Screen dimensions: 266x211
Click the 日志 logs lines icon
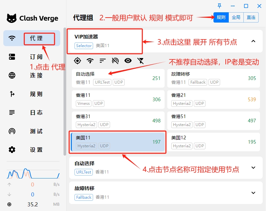pyautogui.click(x=12, y=112)
